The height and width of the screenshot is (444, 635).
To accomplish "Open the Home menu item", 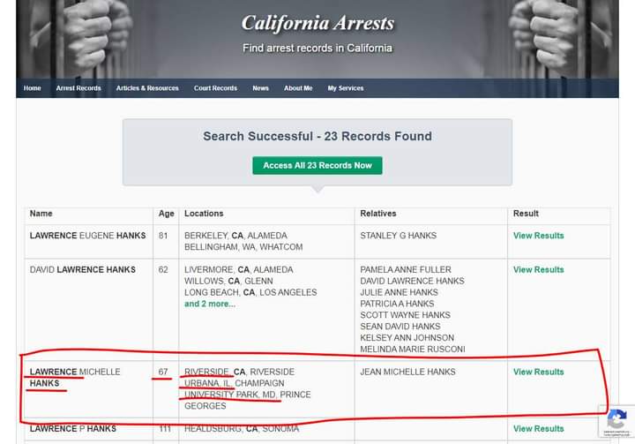I will [33, 88].
